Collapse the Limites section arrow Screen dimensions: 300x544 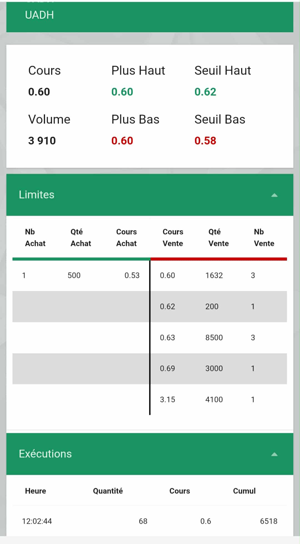tap(274, 195)
